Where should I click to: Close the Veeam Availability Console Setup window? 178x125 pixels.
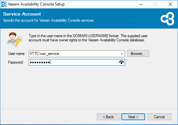point(170,4)
